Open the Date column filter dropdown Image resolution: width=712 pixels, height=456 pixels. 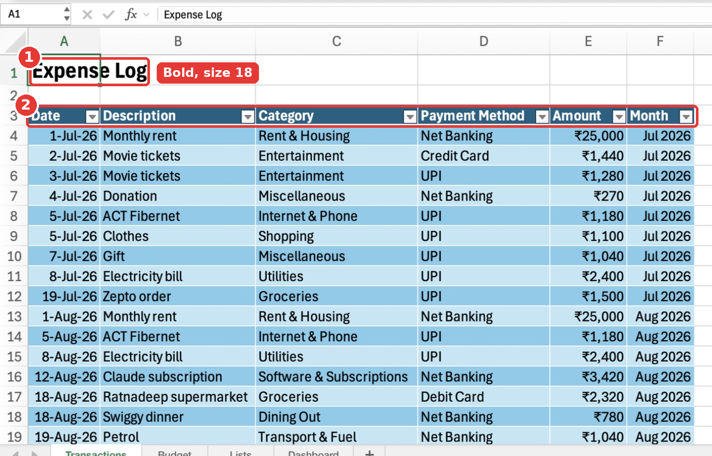click(92, 116)
